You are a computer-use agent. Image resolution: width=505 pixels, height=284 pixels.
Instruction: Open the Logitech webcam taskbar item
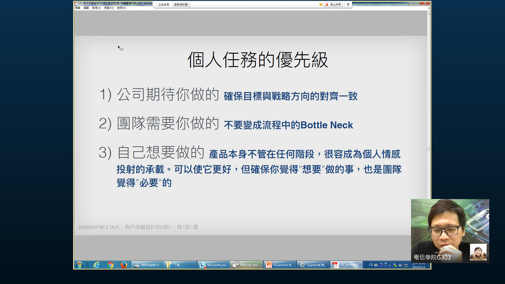pyautogui.click(x=313, y=265)
